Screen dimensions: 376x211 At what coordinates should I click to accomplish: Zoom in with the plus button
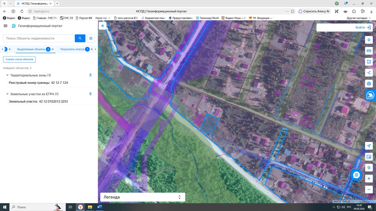[x=369, y=178]
